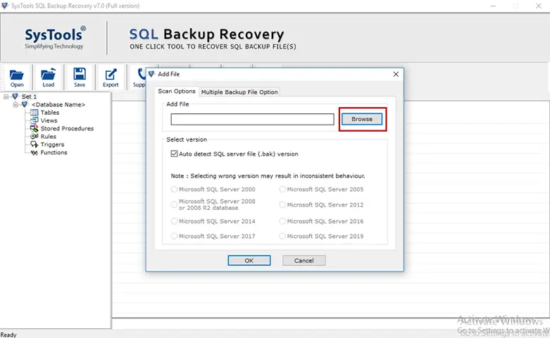
Task: Select Microsoft SQL Server 2014 radio button
Action: 174,221
